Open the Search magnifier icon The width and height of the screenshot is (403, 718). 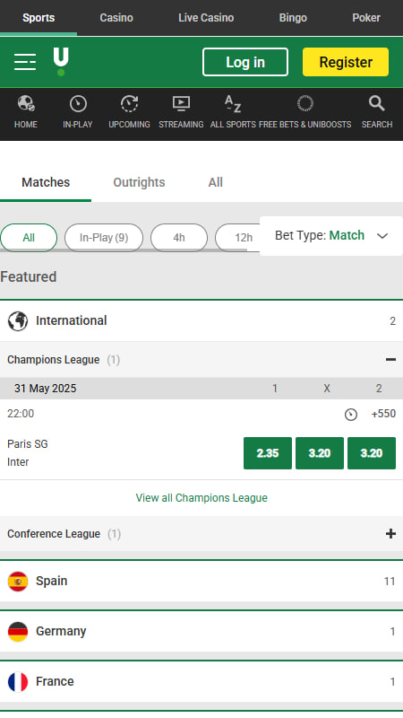376,103
